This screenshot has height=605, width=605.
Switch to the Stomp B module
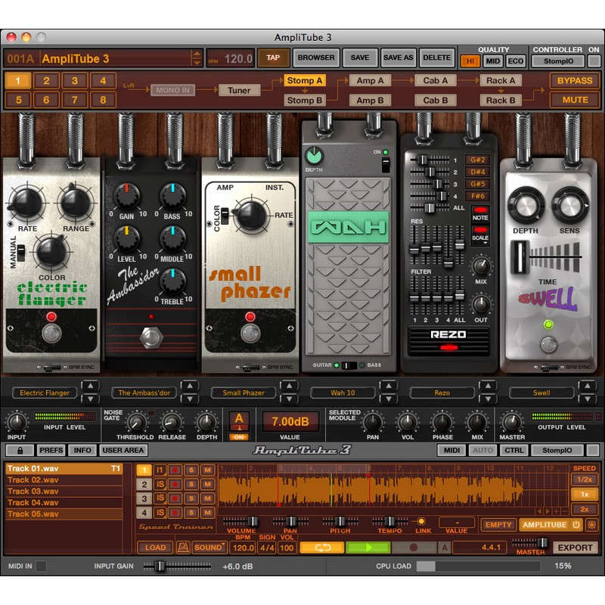(305, 101)
